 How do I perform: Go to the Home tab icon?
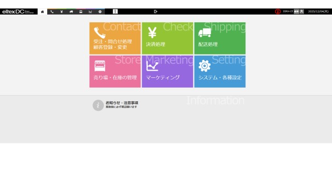point(43,11)
